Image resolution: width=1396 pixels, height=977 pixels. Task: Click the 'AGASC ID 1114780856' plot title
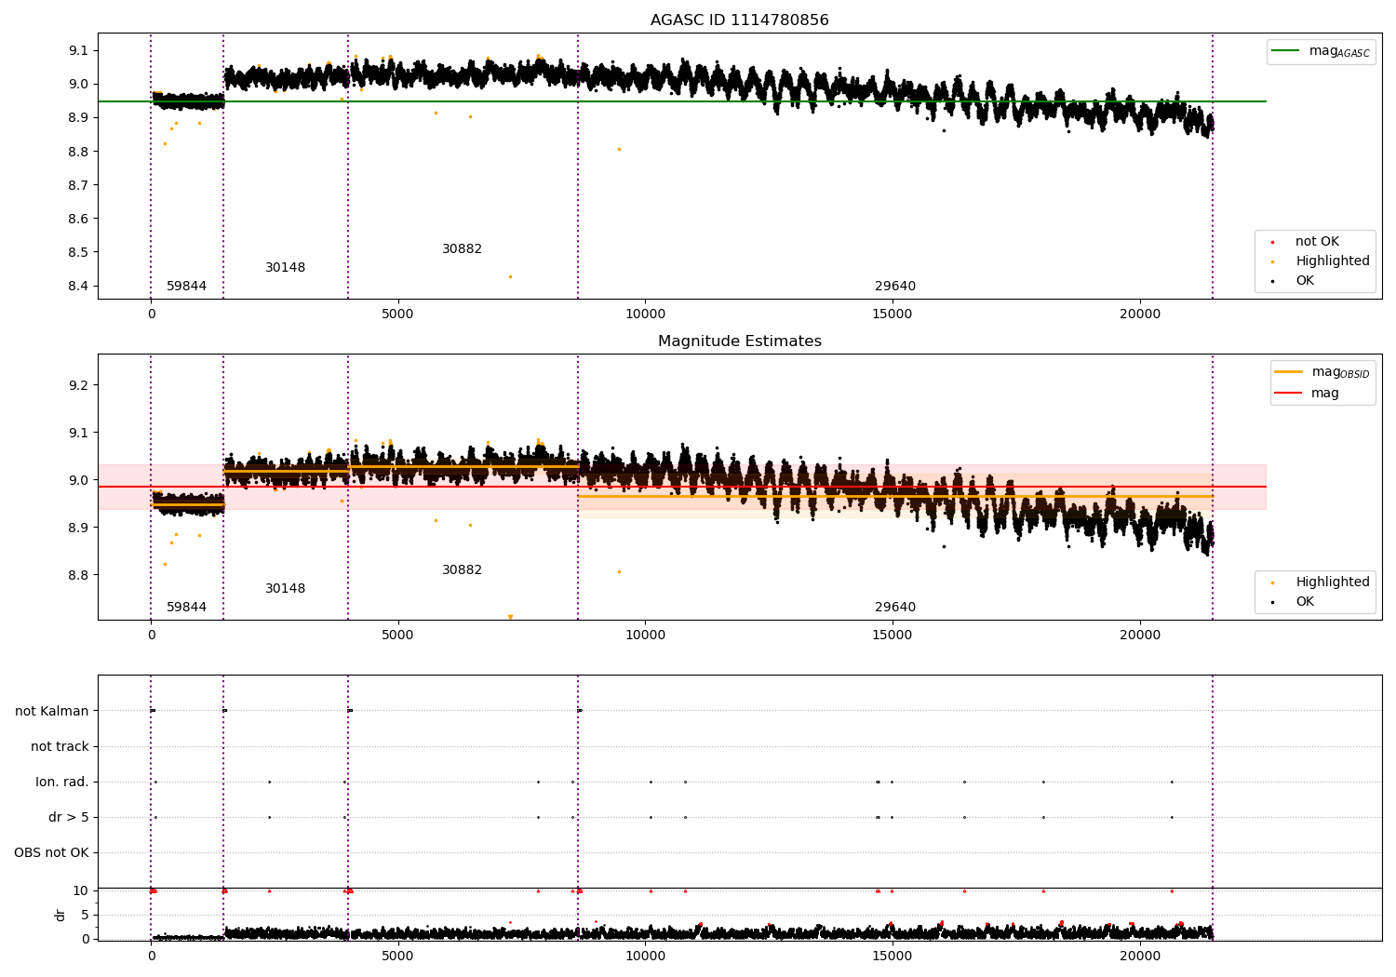[x=739, y=20]
